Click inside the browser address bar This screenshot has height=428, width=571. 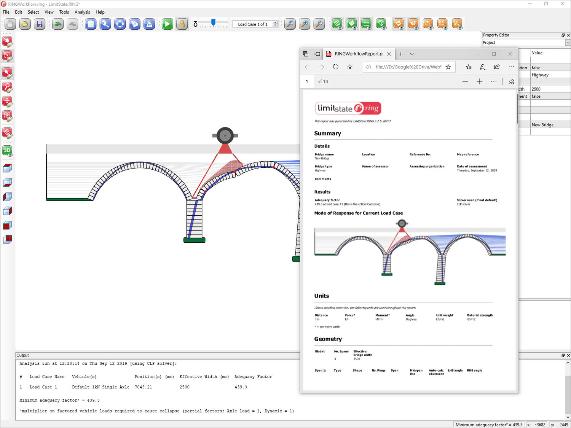(x=407, y=67)
